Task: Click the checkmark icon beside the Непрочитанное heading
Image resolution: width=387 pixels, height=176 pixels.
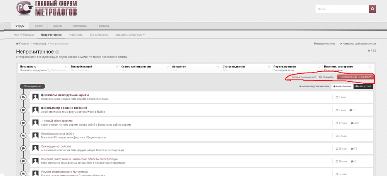Action: pos(57,52)
